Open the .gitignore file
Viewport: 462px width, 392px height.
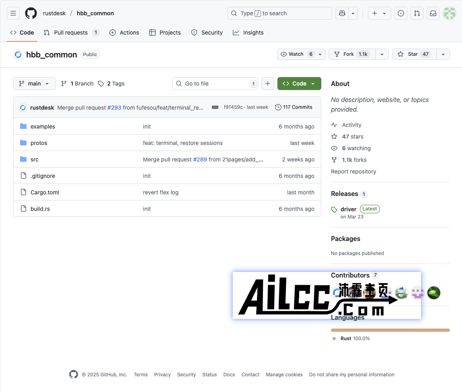pos(43,176)
